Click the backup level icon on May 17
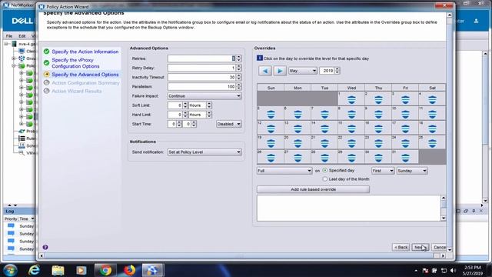The height and width of the screenshot is (277, 492). [x=405, y=128]
